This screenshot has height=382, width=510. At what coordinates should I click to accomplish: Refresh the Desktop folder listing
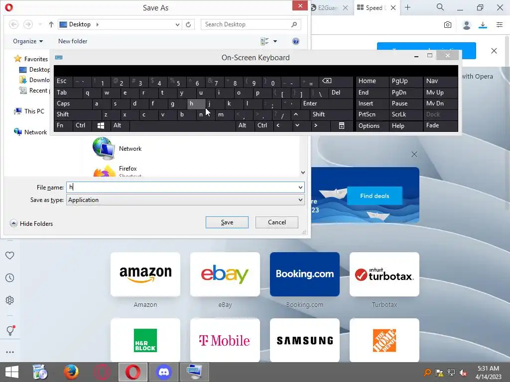click(x=188, y=24)
